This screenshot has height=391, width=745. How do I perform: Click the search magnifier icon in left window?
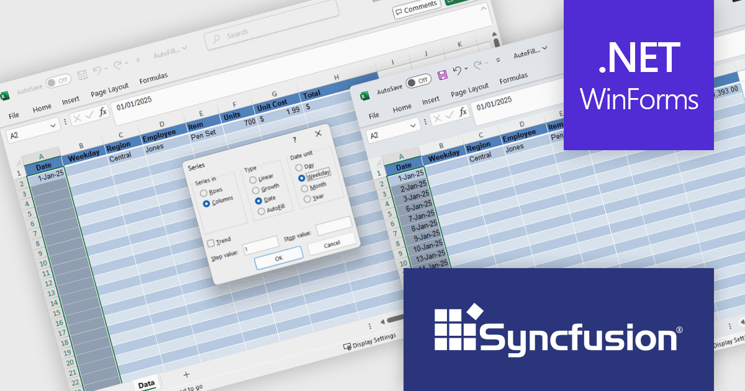coord(217,38)
